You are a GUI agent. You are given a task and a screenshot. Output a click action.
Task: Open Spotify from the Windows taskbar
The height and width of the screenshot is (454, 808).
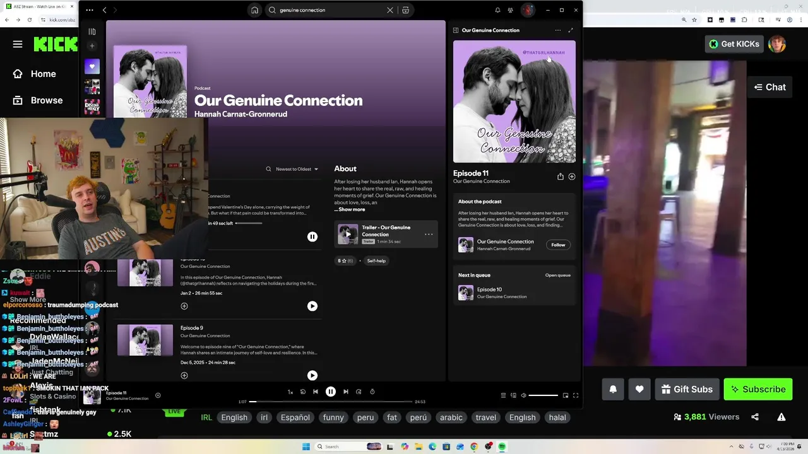pos(502,446)
